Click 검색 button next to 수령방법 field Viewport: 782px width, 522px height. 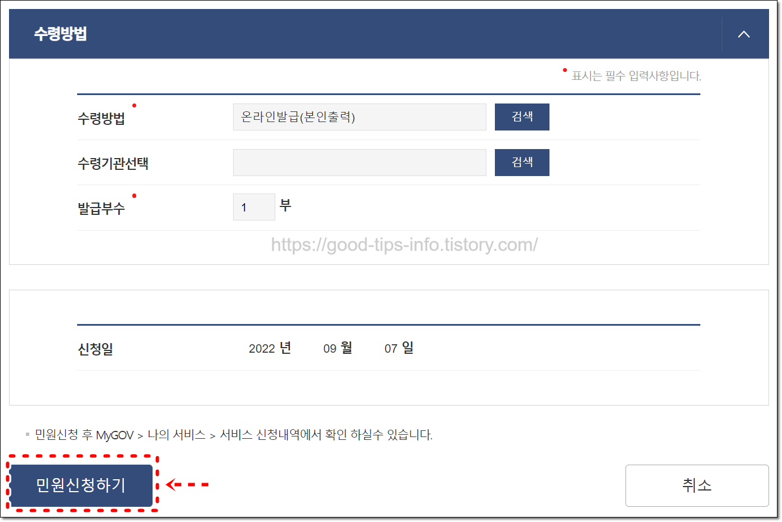tap(522, 117)
